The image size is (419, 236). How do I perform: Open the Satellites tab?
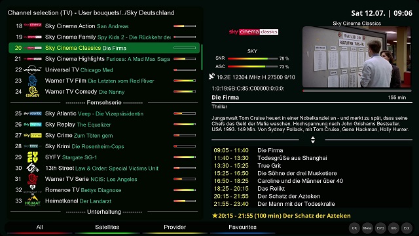pyautogui.click(x=107, y=227)
